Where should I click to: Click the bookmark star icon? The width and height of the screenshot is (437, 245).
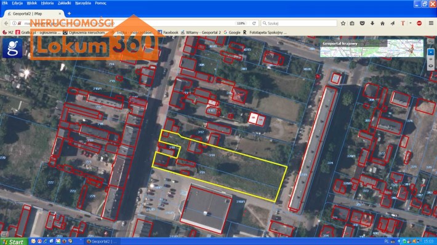[x=343, y=23]
